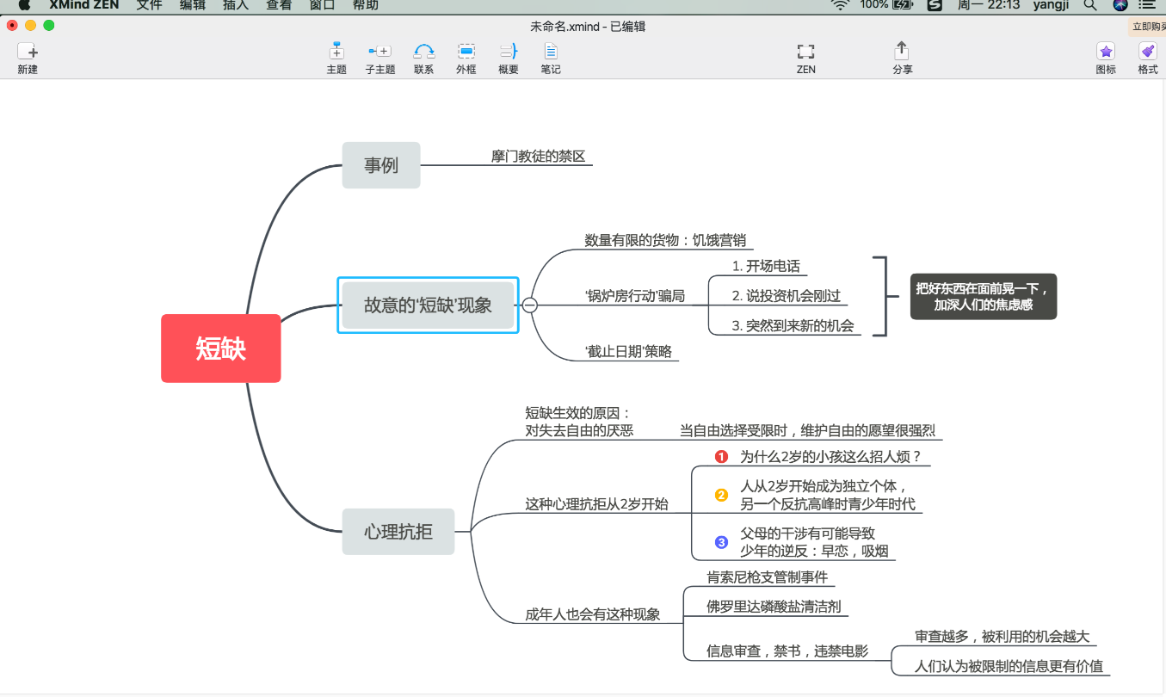This screenshot has height=697, width=1166.
Task: Open the 编辑 menu
Action: [x=193, y=4]
